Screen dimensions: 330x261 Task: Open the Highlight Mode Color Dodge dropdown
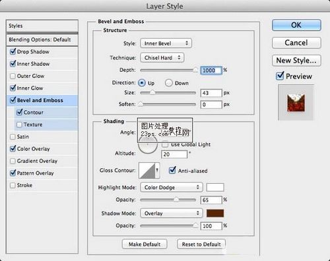pyautogui.click(x=172, y=187)
